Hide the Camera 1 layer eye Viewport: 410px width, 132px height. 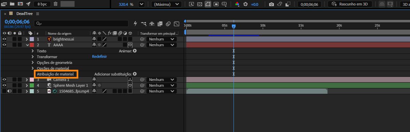pos(4,80)
